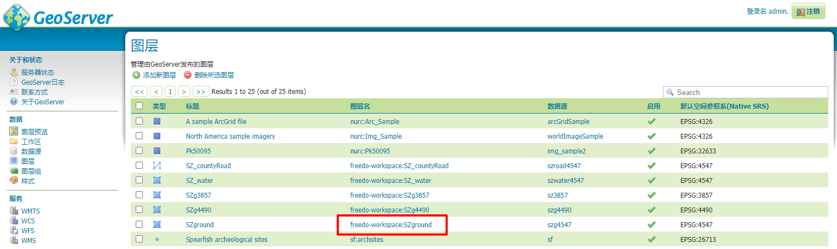The image size is (837, 249).
Task: Click line type icon for SZ_countyRoad row
Action: [x=157, y=165]
